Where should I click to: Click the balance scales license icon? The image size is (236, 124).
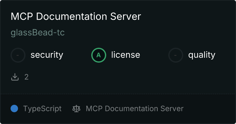click(76, 108)
